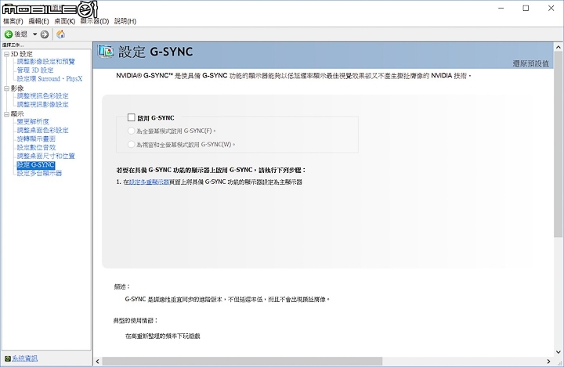Select 為全螢幕模式啟用 G-SYNC(F) radio button

(x=132, y=131)
